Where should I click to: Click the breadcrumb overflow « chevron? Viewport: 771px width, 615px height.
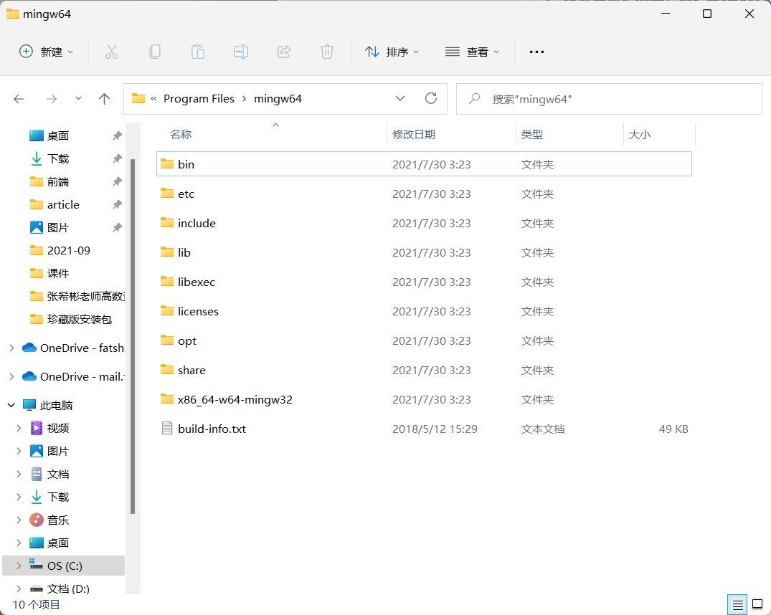[153, 99]
